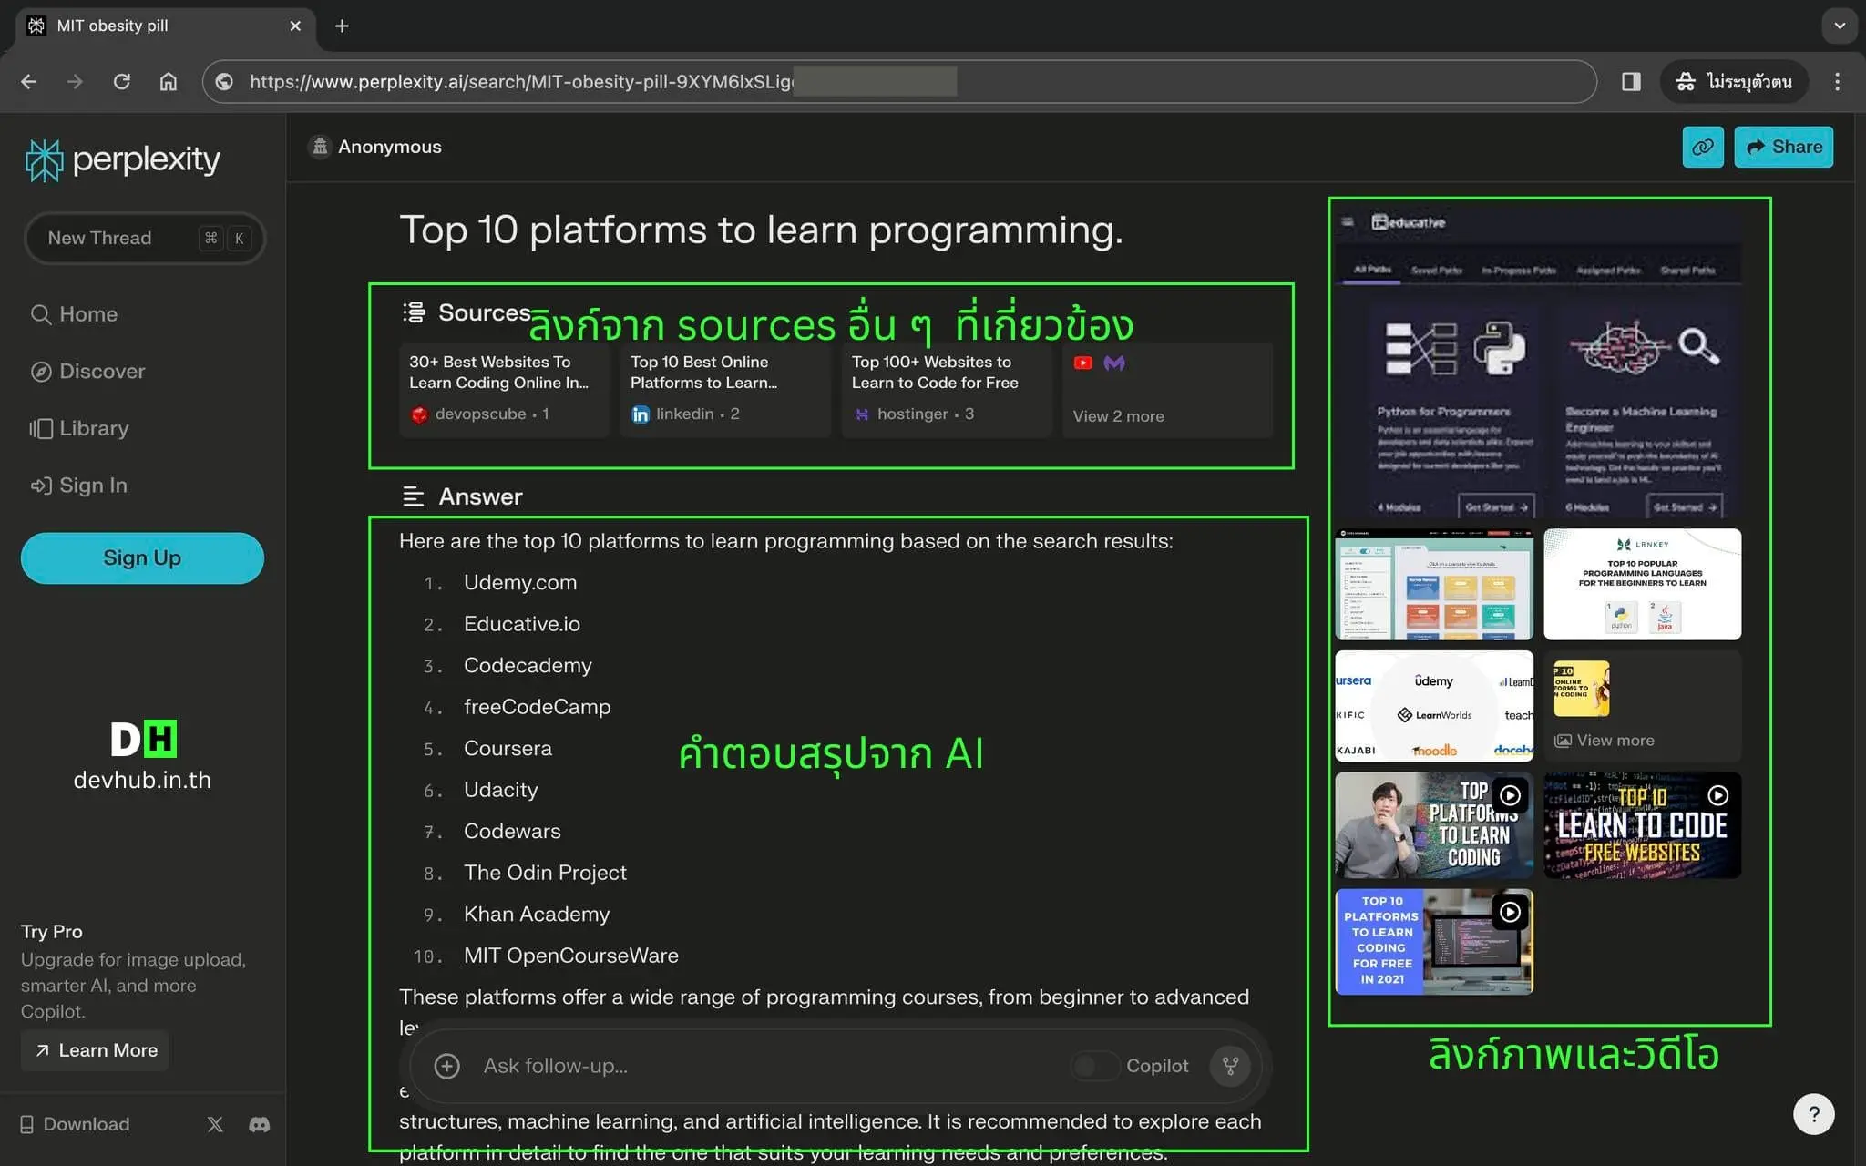The height and width of the screenshot is (1166, 1866).
Task: Open the devopscube source card
Action: tap(504, 389)
